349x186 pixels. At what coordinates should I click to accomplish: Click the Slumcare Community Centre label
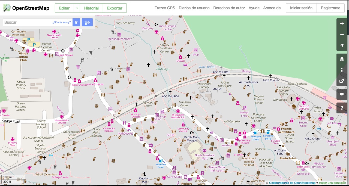(x=258, y=118)
